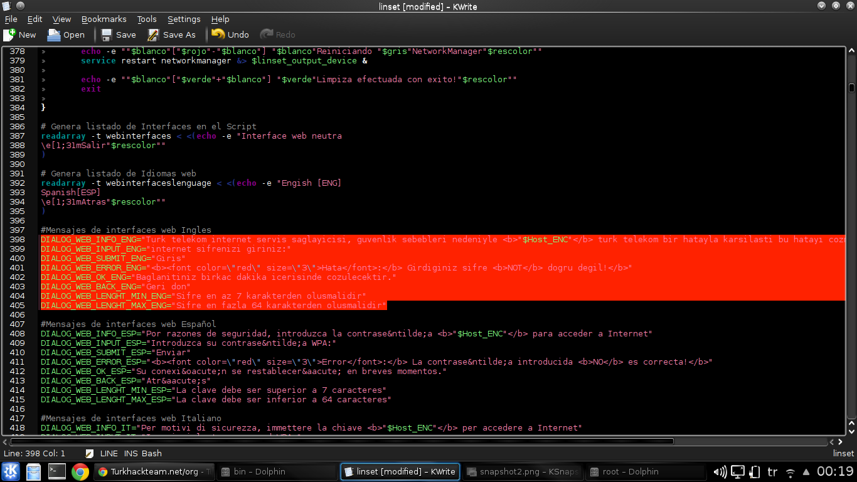Click the DIALOG_WEB_OK_ENG line
Screen dimensions: 857x482
click(x=219, y=277)
